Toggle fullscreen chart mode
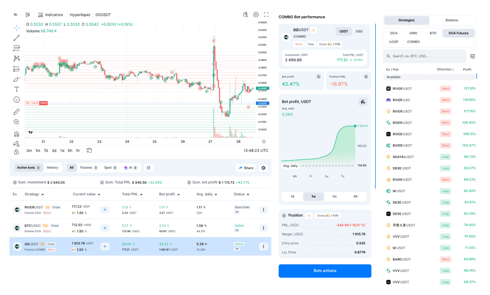The image size is (490, 295). (266, 14)
